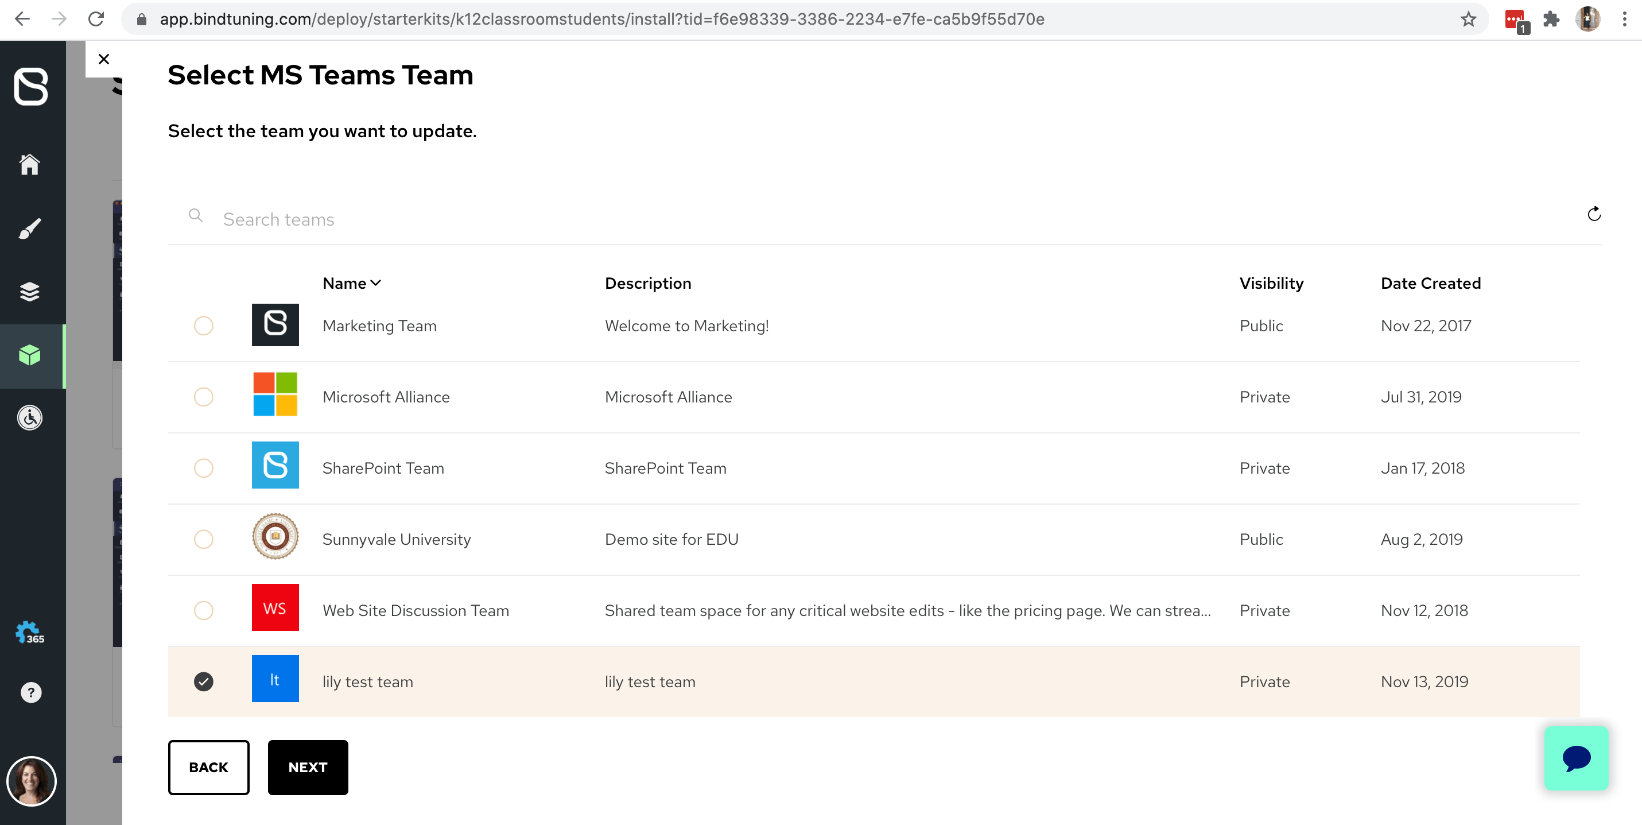Image resolution: width=1642 pixels, height=825 pixels.
Task: Click the SharePoint Team name
Action: coord(383,468)
